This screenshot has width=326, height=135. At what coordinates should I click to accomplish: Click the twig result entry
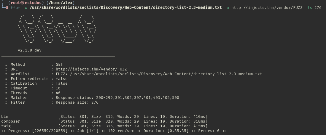click(104, 126)
